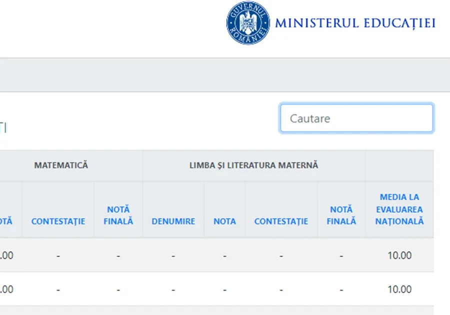Sort by Notă finală under Matematică

118,215
